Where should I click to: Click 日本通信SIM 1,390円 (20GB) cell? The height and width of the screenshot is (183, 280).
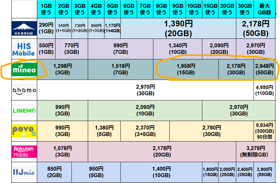tap(178, 28)
